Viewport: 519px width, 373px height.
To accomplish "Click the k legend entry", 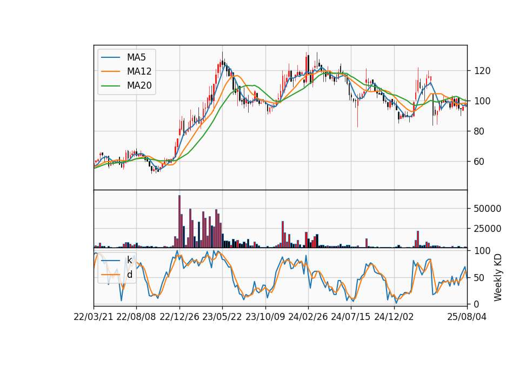I will click(x=129, y=260).
